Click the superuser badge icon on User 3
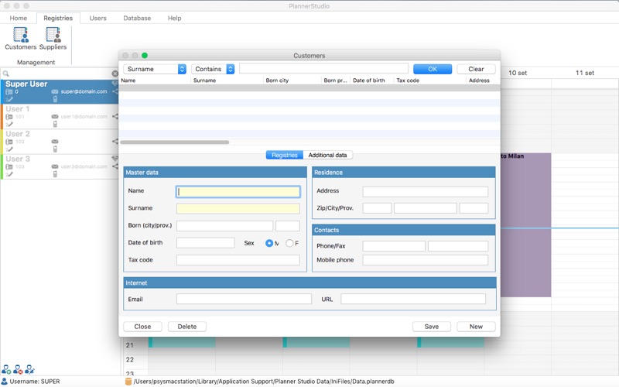 pyautogui.click(x=115, y=159)
